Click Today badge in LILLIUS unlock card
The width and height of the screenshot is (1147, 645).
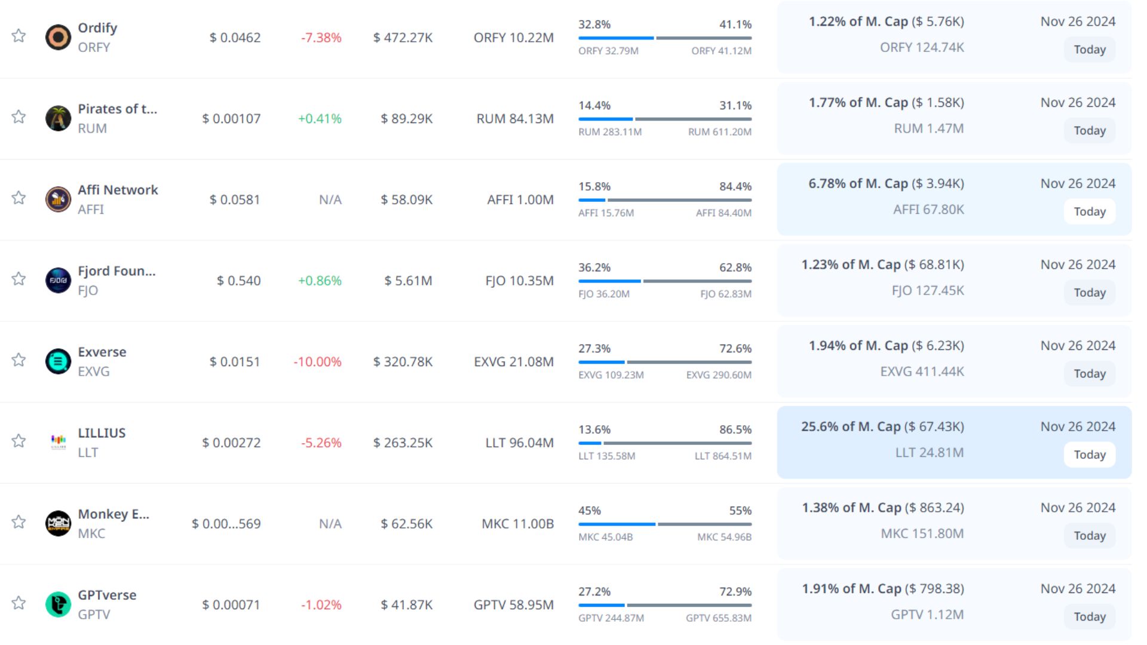1089,454
